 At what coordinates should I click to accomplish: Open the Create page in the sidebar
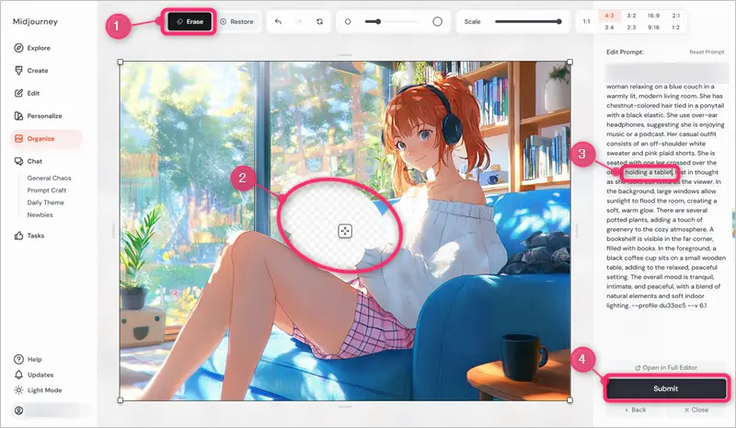tap(38, 70)
